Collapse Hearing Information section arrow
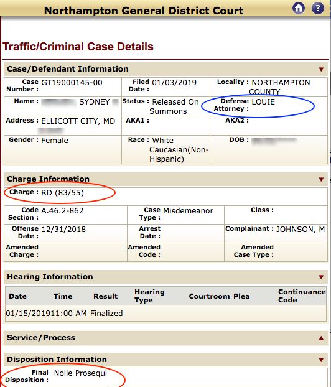 (x=321, y=277)
